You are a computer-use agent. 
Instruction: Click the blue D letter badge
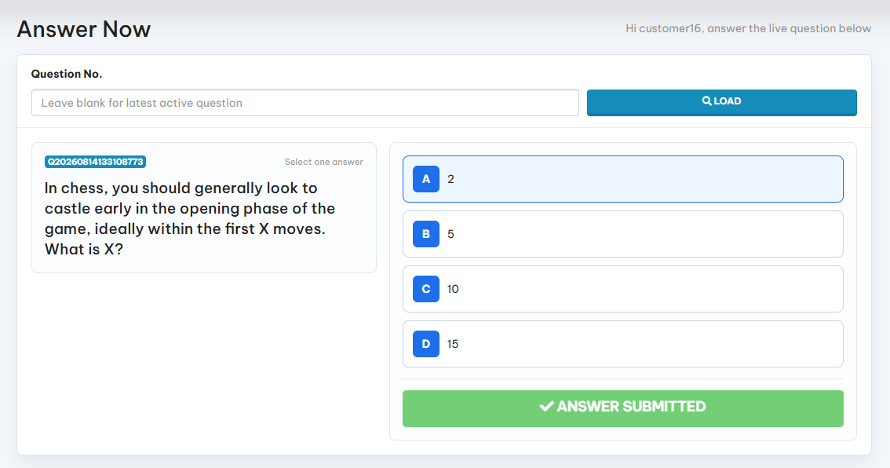point(425,344)
